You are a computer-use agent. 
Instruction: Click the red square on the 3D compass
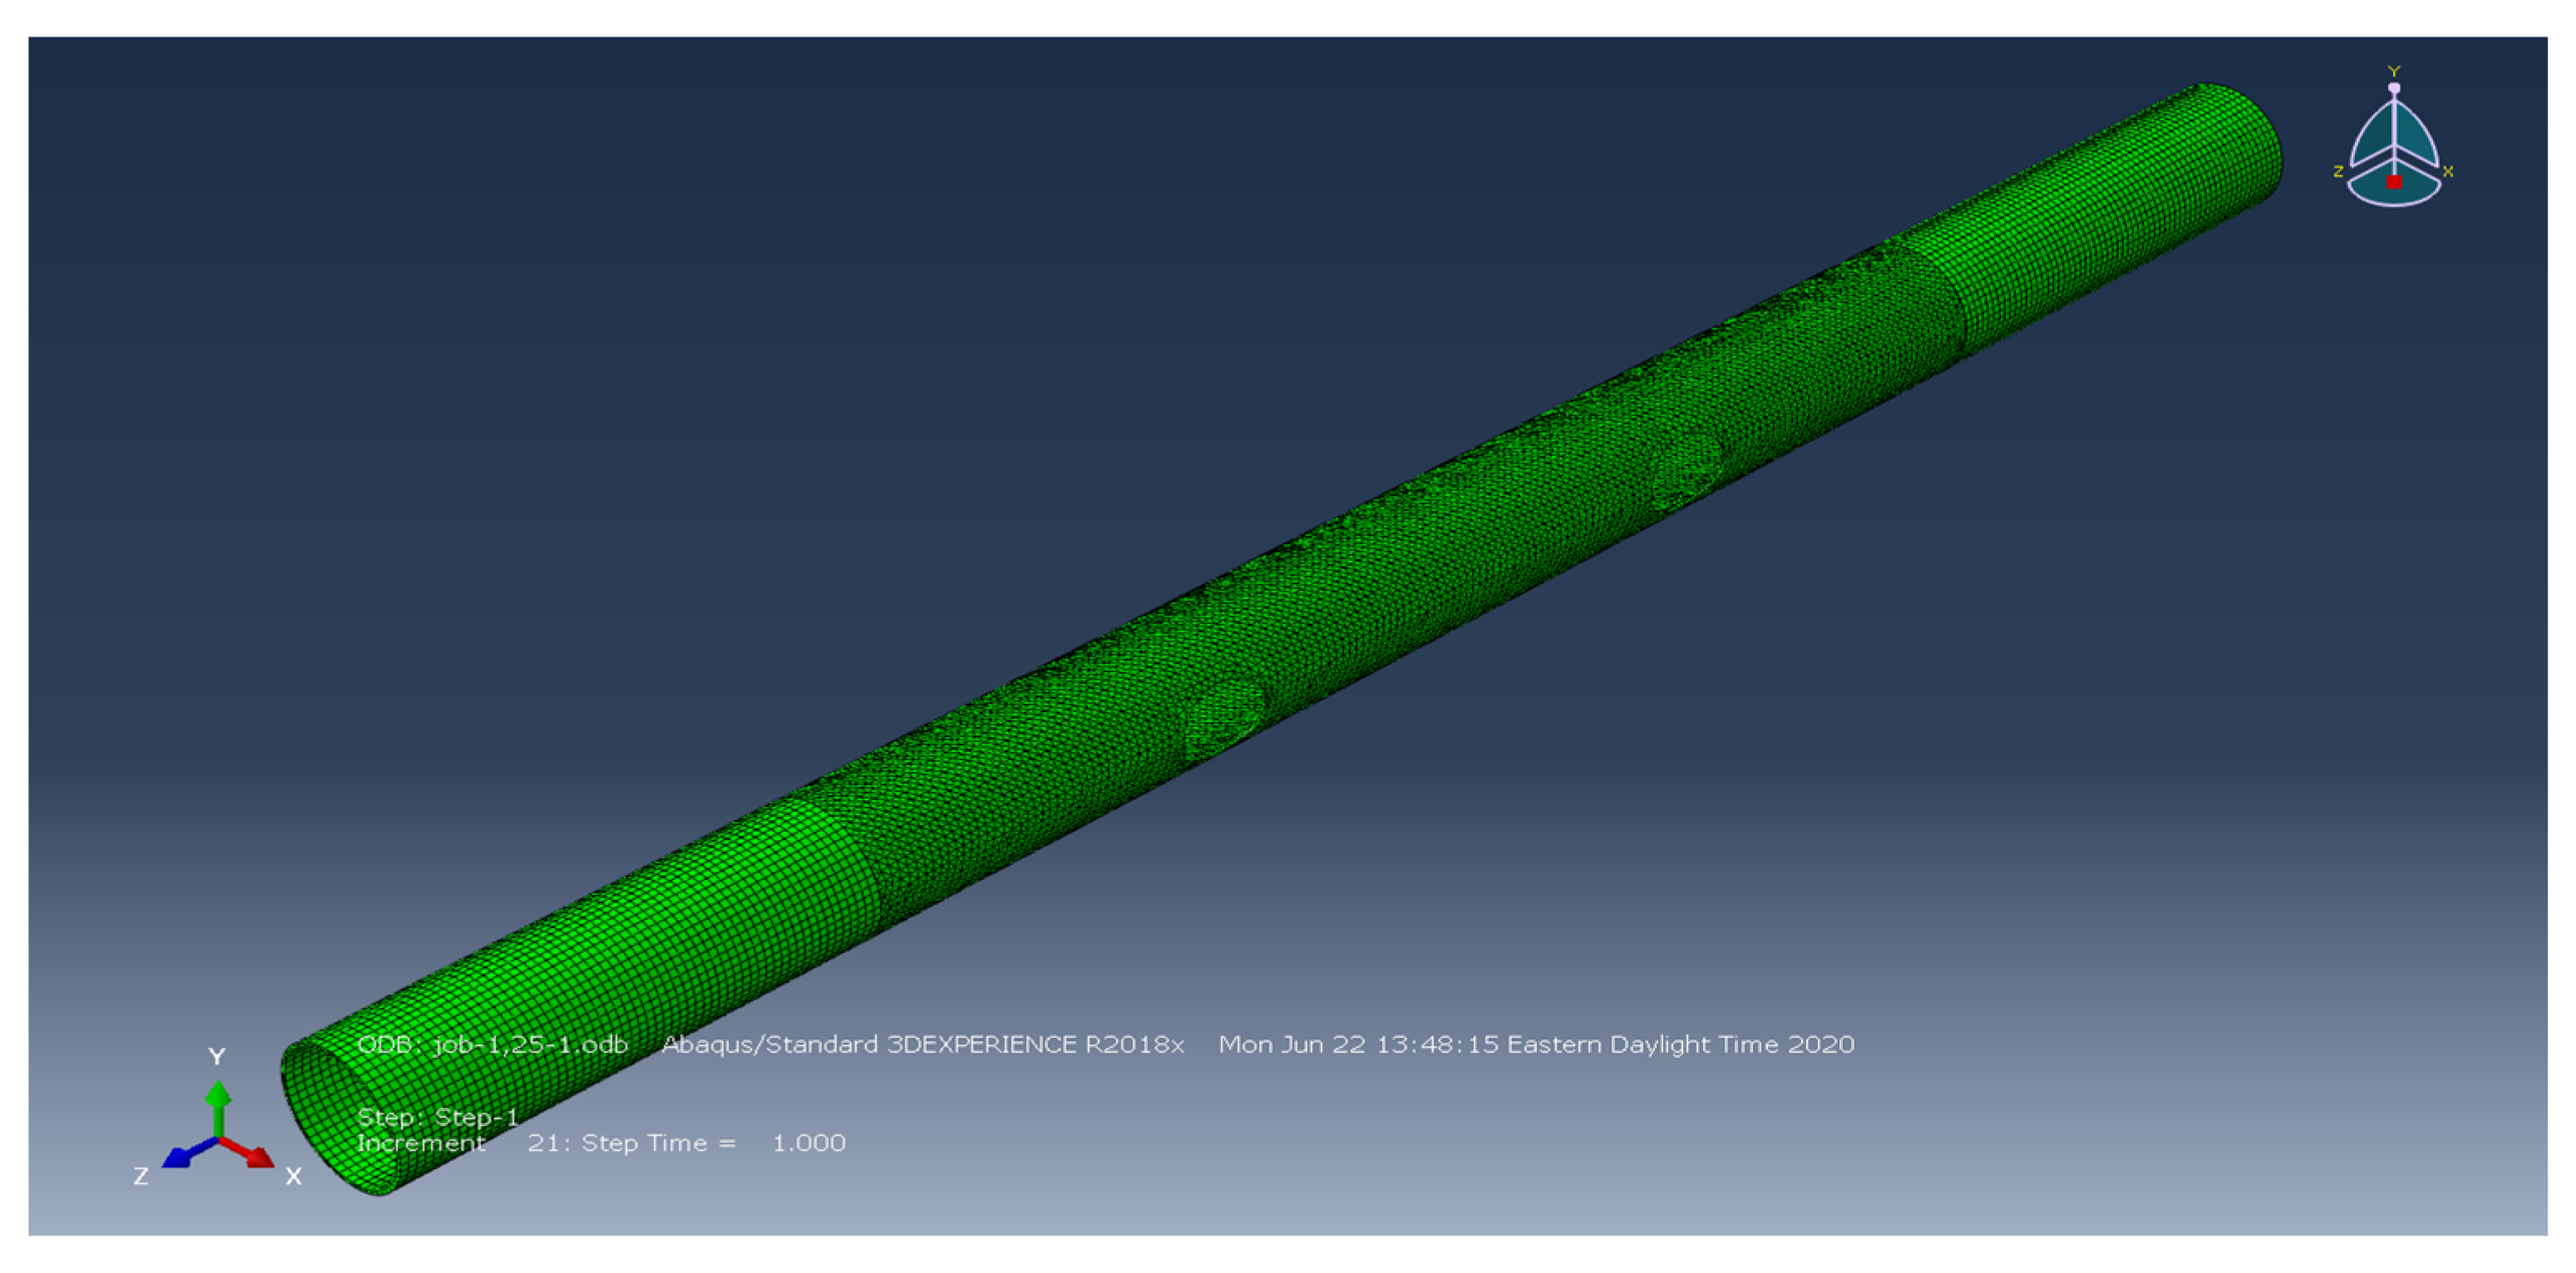[2393, 182]
